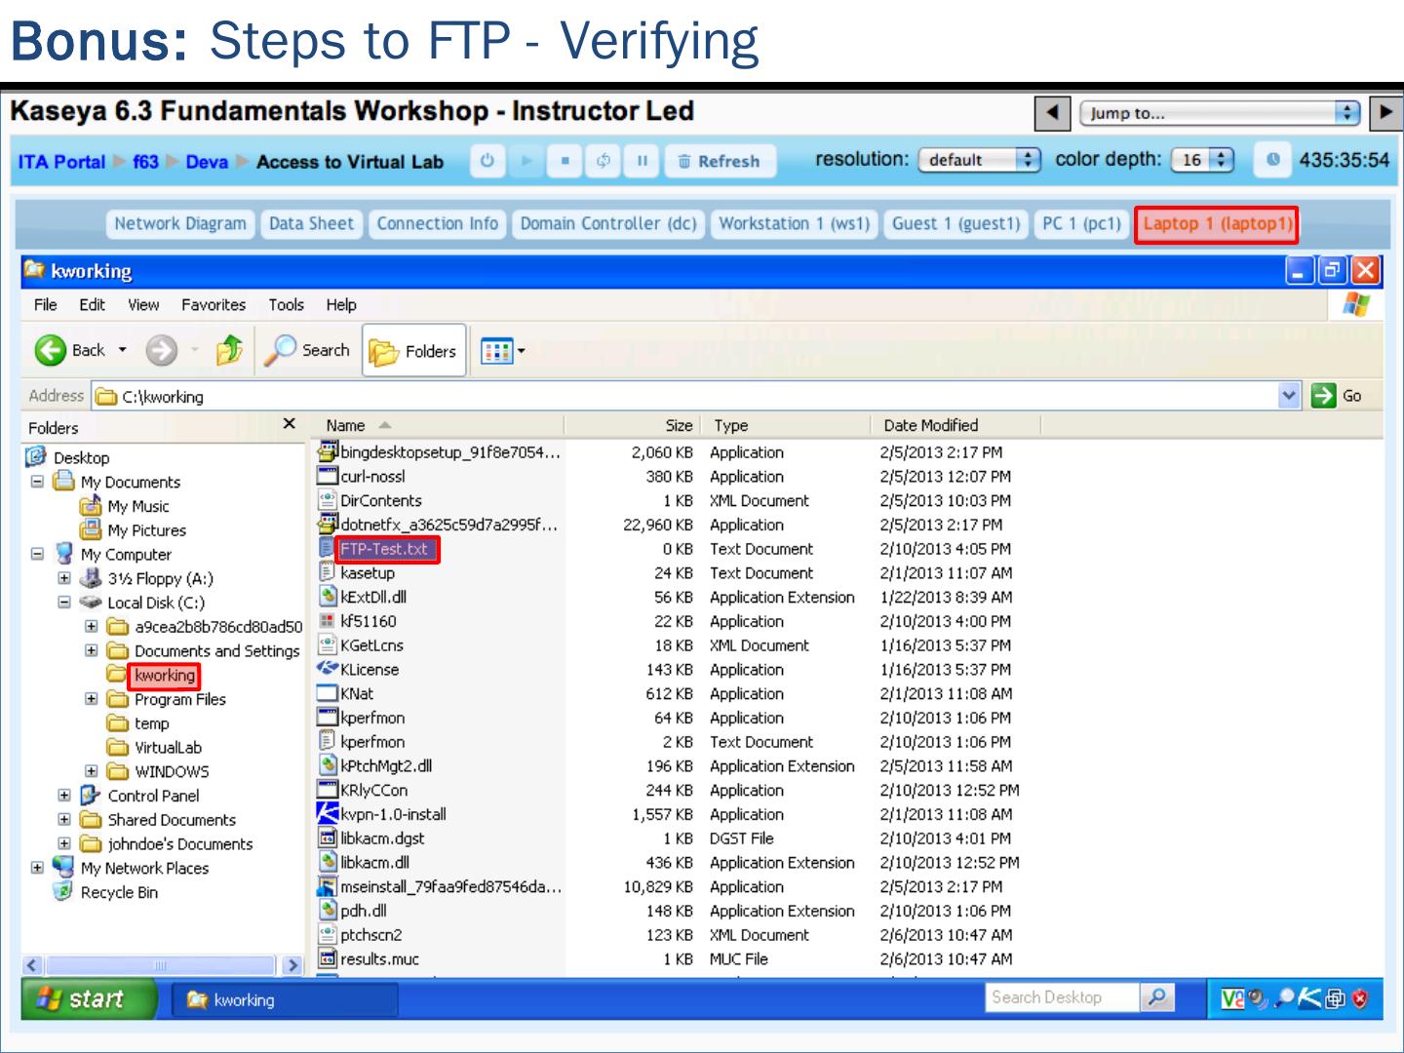
Task: Click the Refresh button
Action: coord(720,161)
